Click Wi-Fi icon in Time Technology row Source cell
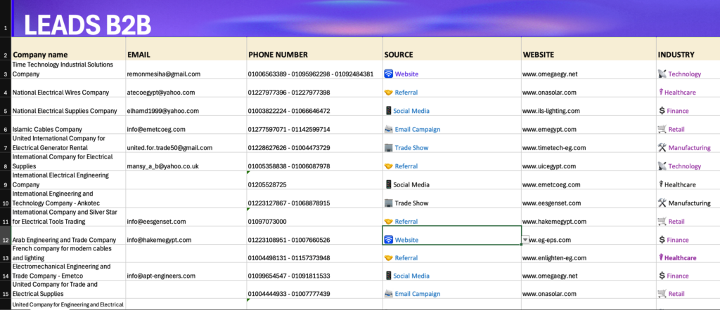Screen dimensions: 720x310 (x=388, y=74)
